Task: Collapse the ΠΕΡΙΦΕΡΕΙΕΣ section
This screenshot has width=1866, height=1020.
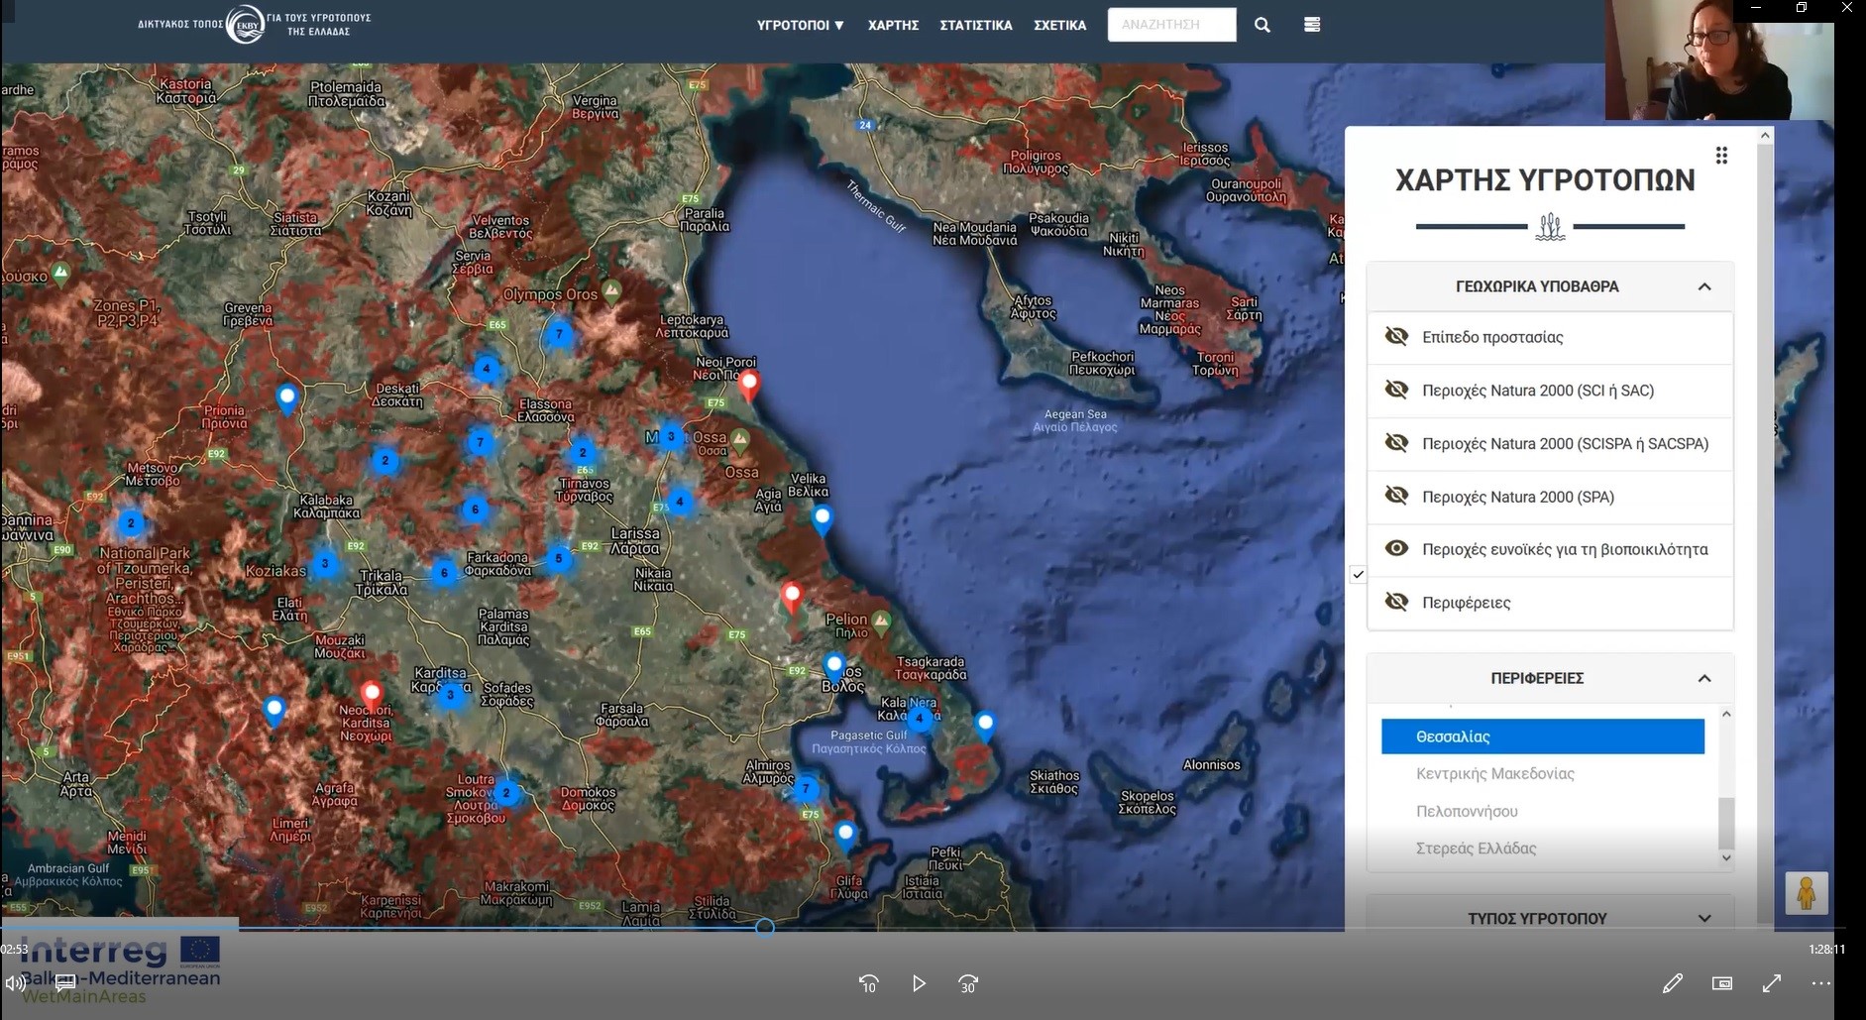Action: [x=1703, y=678]
